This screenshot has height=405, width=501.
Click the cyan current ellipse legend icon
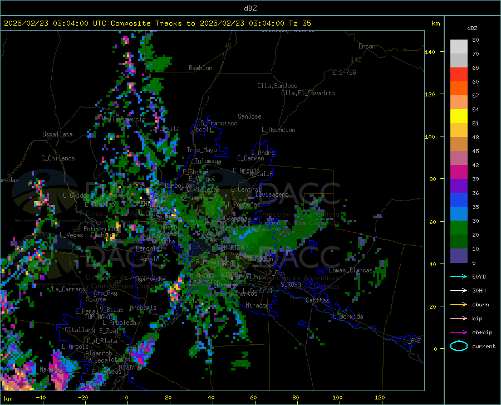(x=459, y=346)
